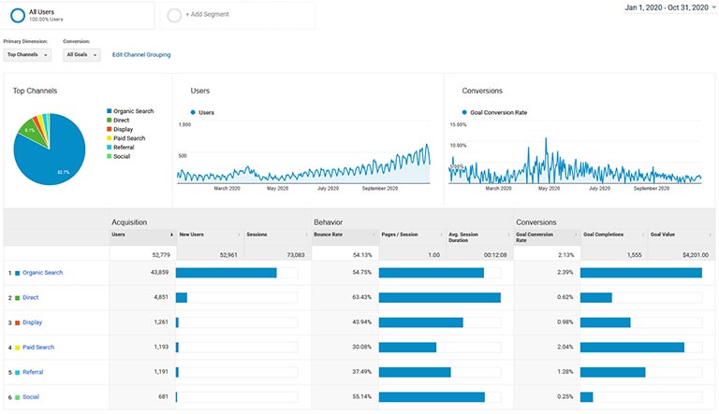Screen dimensions: 719x414
Task: Click the Display red legend swatch
Action: [x=110, y=129]
